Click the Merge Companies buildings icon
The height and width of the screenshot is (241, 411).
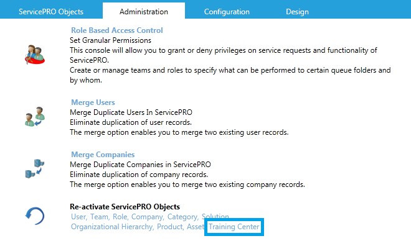point(35,168)
